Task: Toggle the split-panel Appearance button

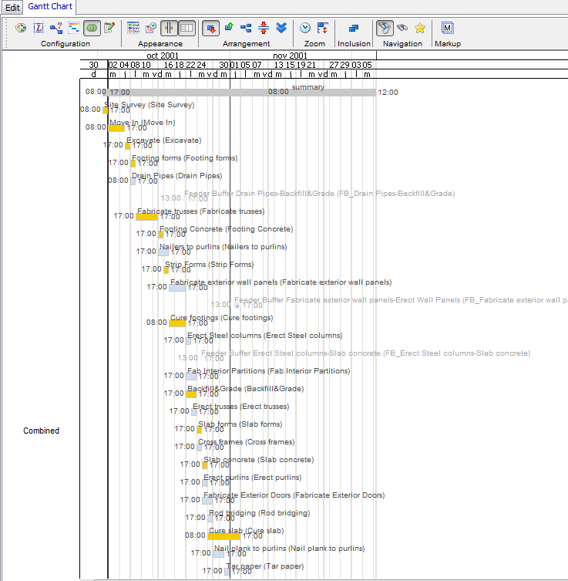Action: click(x=187, y=28)
